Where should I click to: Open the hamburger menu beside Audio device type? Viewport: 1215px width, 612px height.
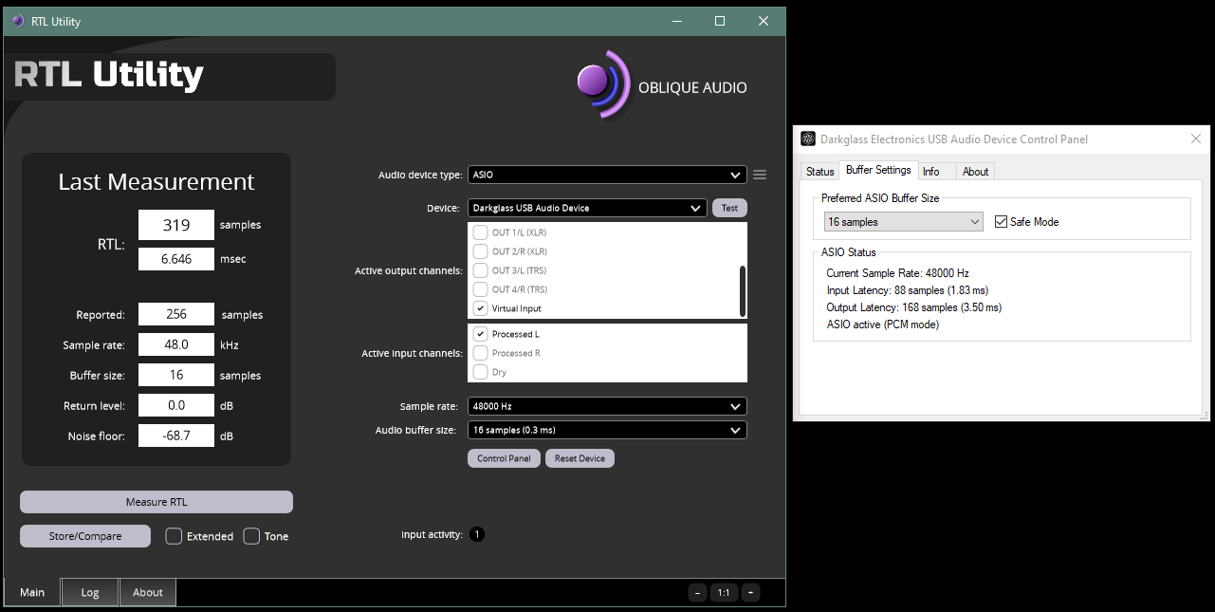click(760, 175)
